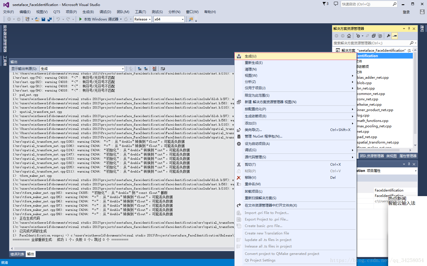Image resolution: width=427 pixels, height=266 pixels.
Task: Click go to next message icon in Output
Action: (x=146, y=68)
